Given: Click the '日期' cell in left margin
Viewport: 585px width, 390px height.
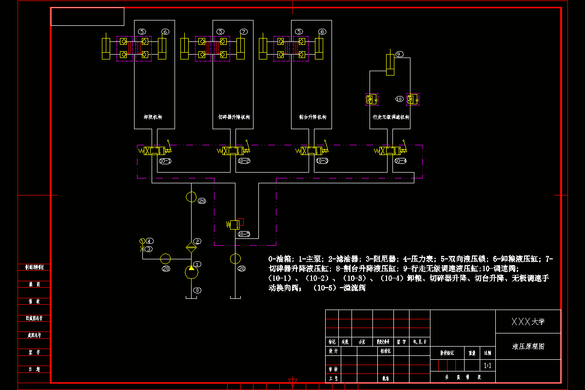Looking at the screenshot, I should pyautogui.click(x=34, y=369).
